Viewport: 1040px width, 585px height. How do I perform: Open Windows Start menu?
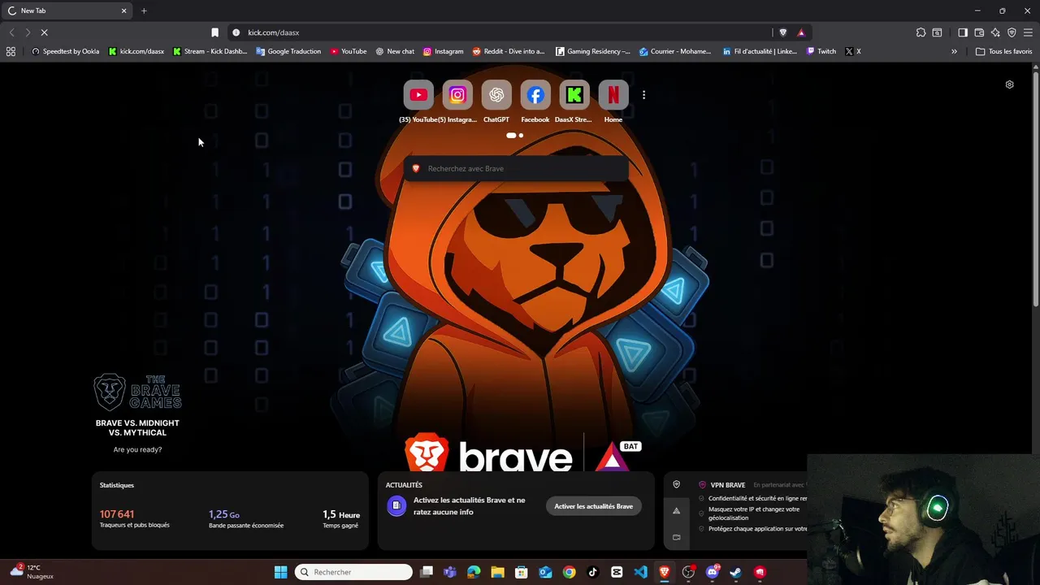(x=280, y=572)
